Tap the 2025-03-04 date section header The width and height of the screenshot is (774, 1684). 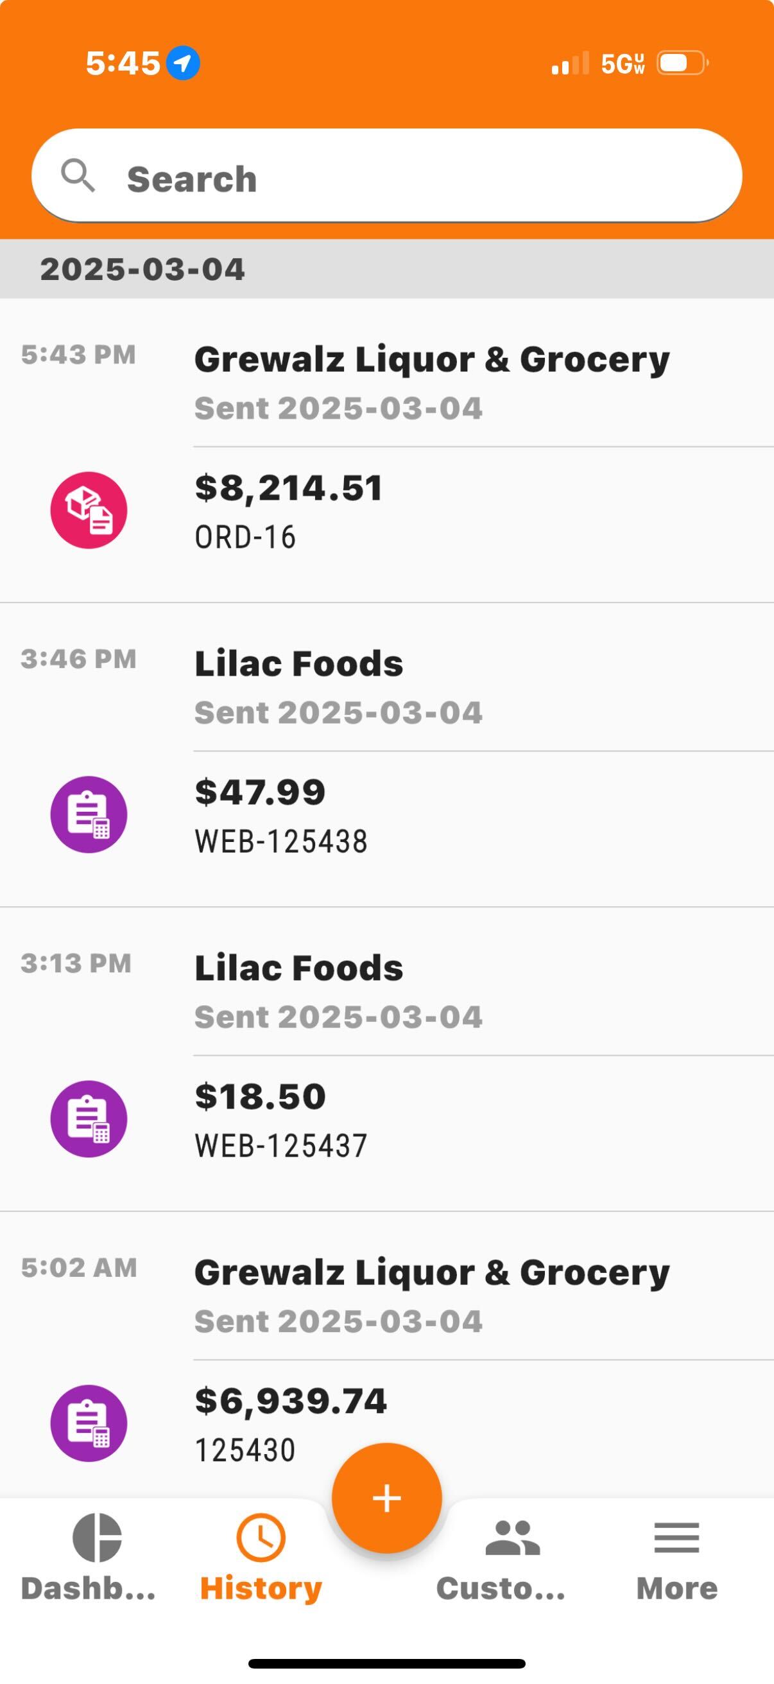386,268
